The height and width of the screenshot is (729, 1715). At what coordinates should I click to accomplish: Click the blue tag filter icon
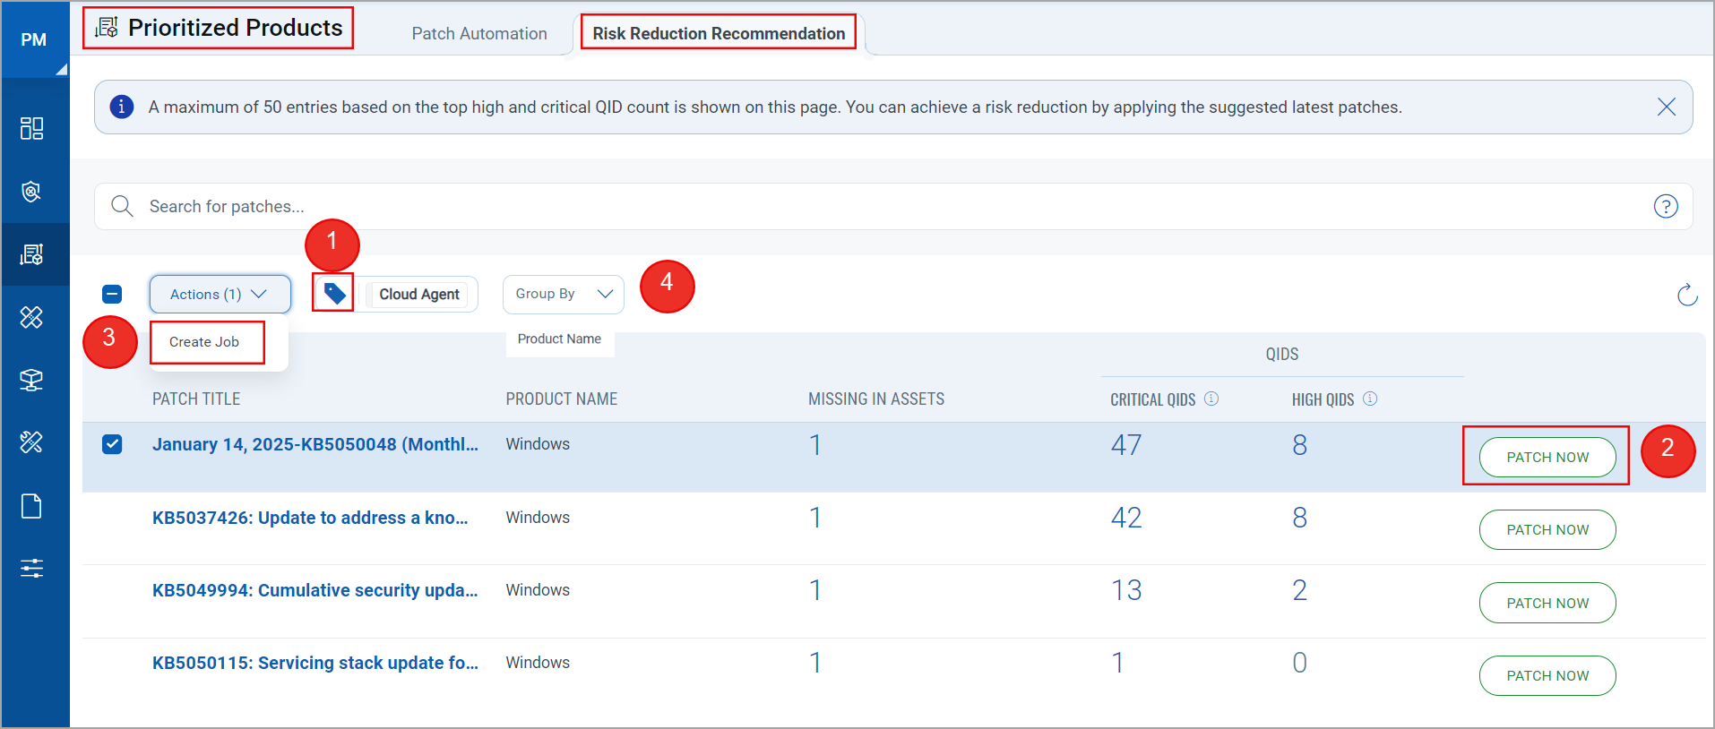334,294
